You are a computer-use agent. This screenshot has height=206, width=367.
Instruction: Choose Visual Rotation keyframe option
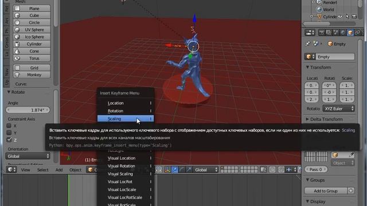pos(126,166)
